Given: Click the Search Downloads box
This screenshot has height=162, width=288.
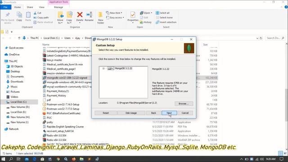Looking at the screenshot, I should (275, 38).
